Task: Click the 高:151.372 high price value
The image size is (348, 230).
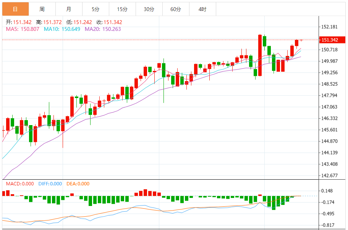Action: tap(49, 22)
